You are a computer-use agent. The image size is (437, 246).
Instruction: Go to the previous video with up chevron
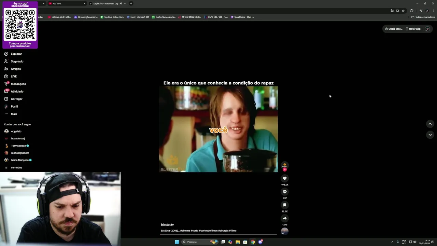tap(430, 124)
